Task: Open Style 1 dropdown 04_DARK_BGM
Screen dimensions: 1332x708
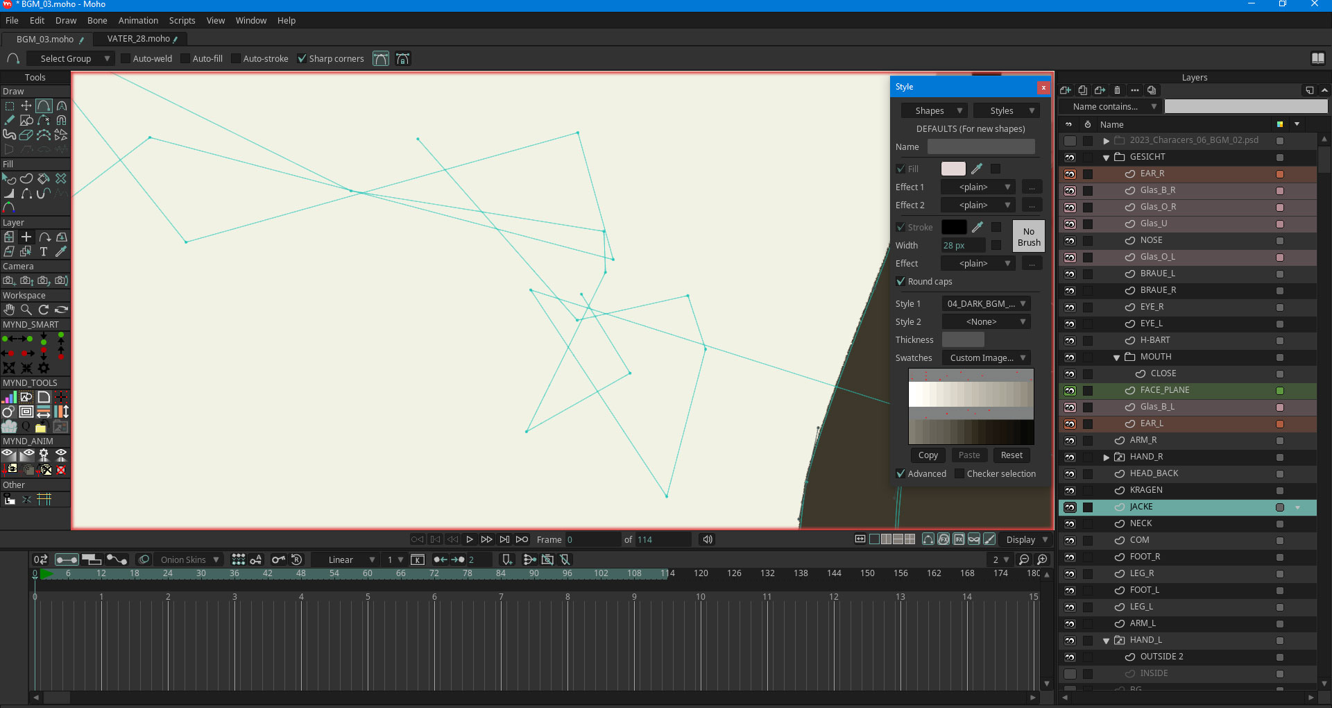Action: (985, 303)
